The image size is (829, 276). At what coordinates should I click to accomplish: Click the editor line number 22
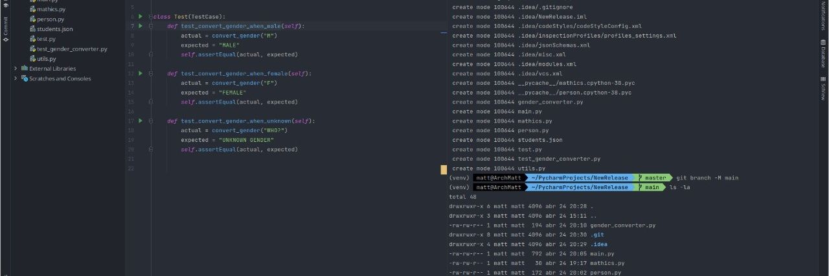131,168
